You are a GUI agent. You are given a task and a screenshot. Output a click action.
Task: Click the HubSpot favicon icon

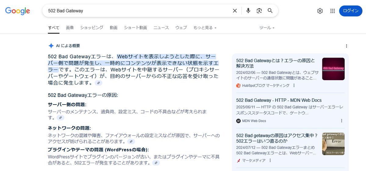tap(239, 86)
